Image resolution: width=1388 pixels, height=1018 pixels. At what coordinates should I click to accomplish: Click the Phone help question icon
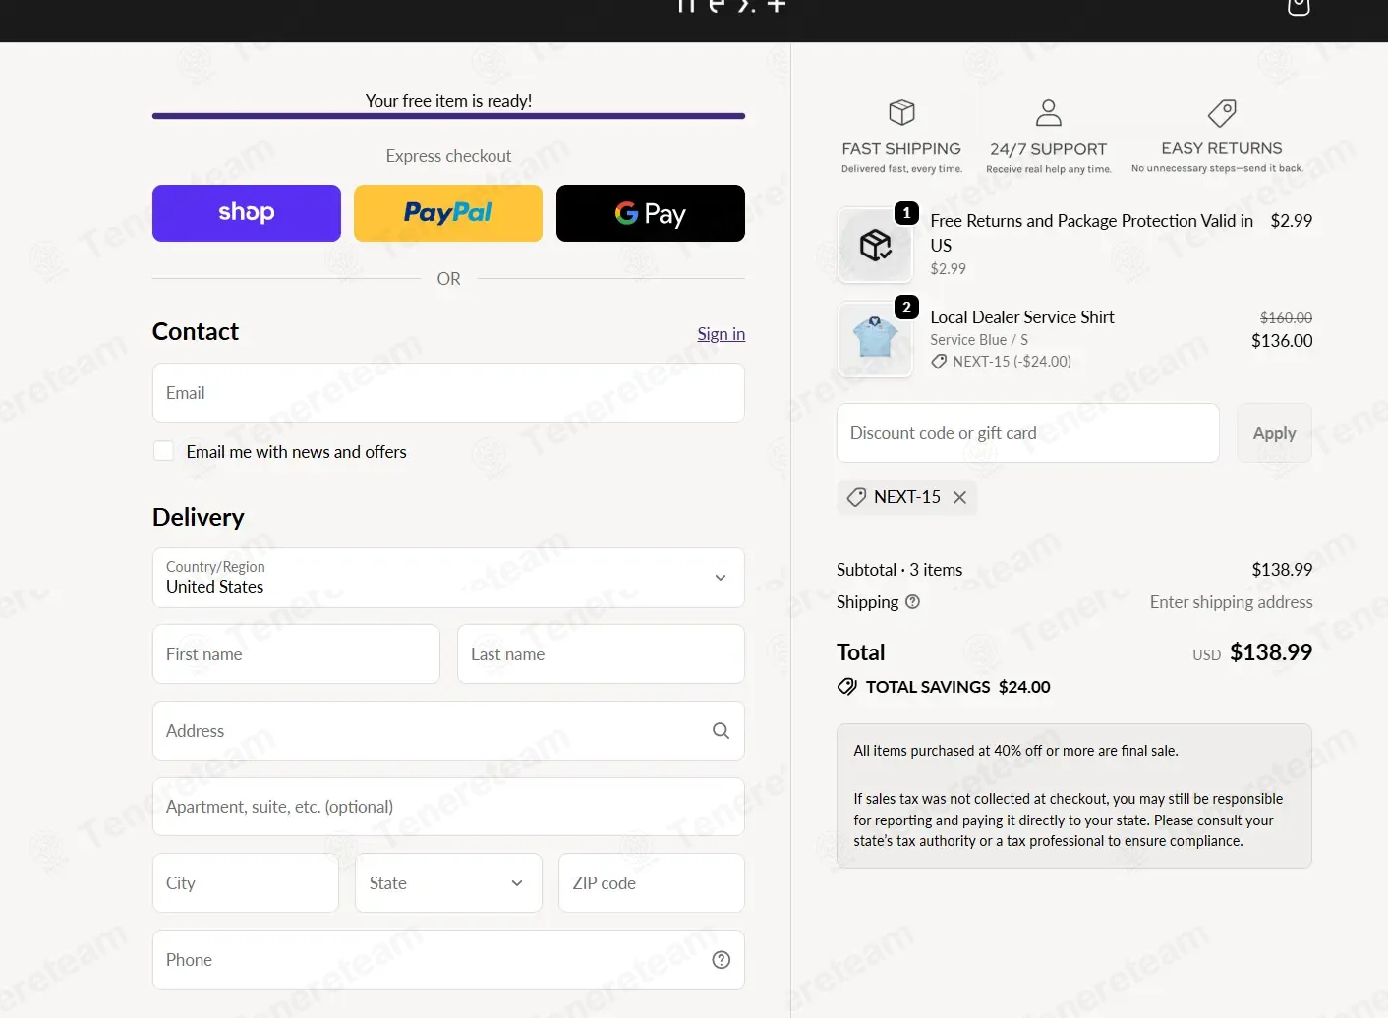click(722, 960)
